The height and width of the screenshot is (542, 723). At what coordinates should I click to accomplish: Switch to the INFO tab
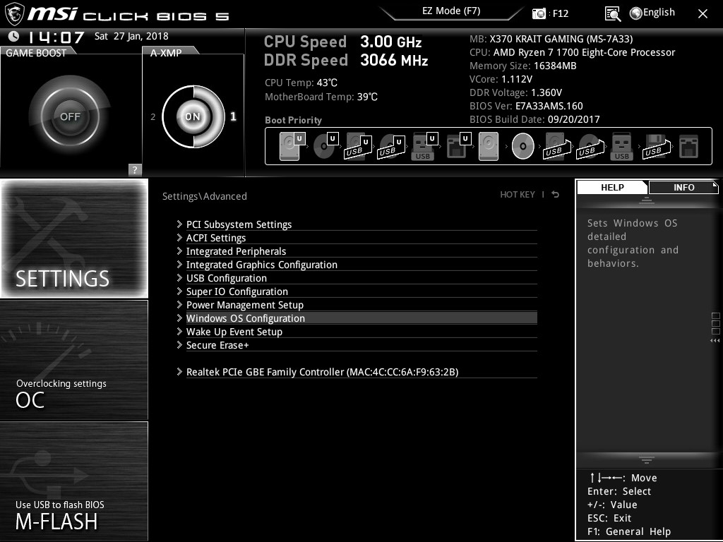pyautogui.click(x=683, y=187)
